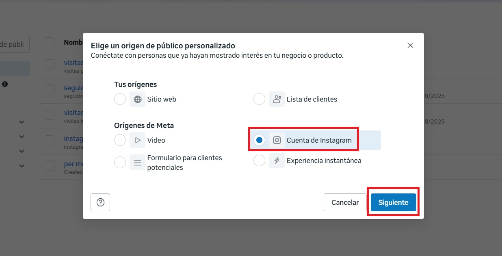The height and width of the screenshot is (256, 502).
Task: Click the Lista de clientes contact icon
Action: tap(277, 99)
